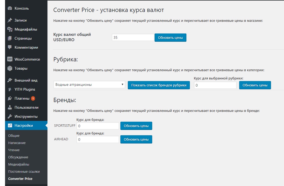Click the Товары box icon
The width and height of the screenshot is (284, 186).
[10, 68]
